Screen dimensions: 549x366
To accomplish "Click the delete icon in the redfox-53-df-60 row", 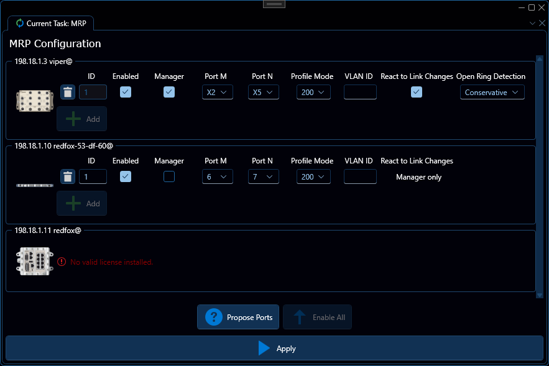I will tap(67, 176).
